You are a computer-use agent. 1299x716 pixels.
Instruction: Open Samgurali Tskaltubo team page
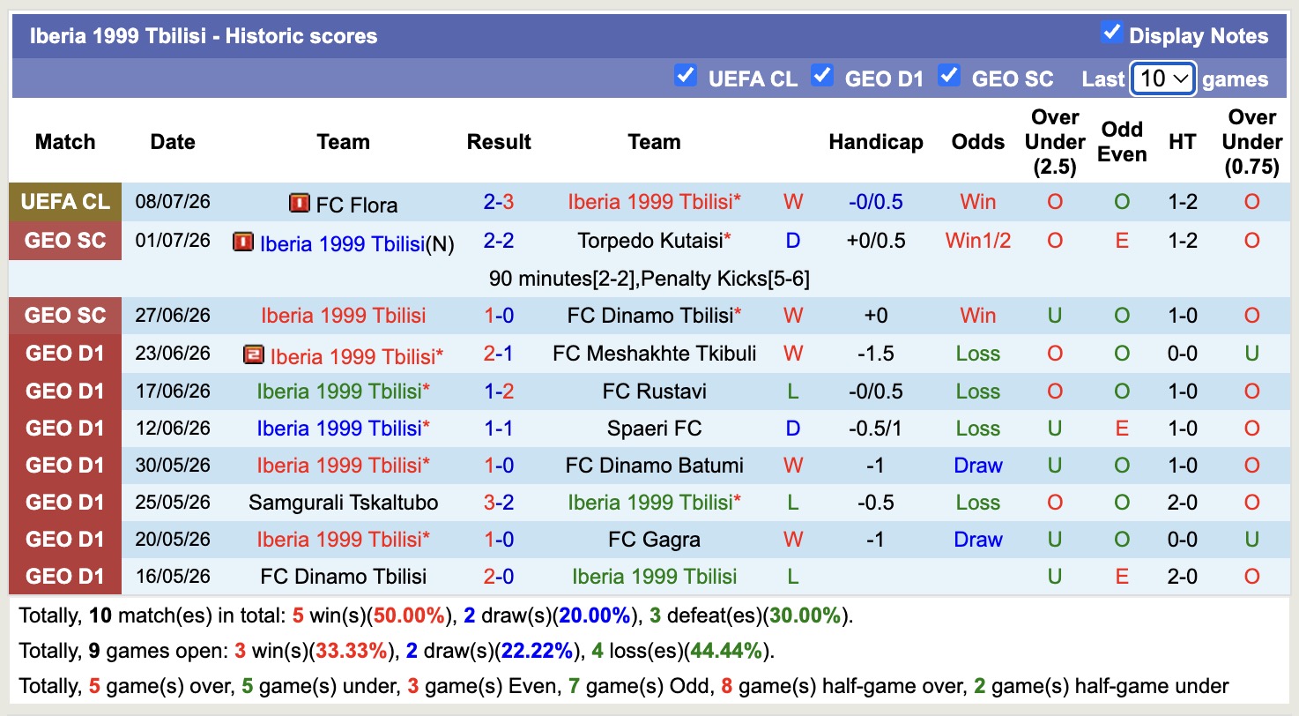(x=344, y=503)
